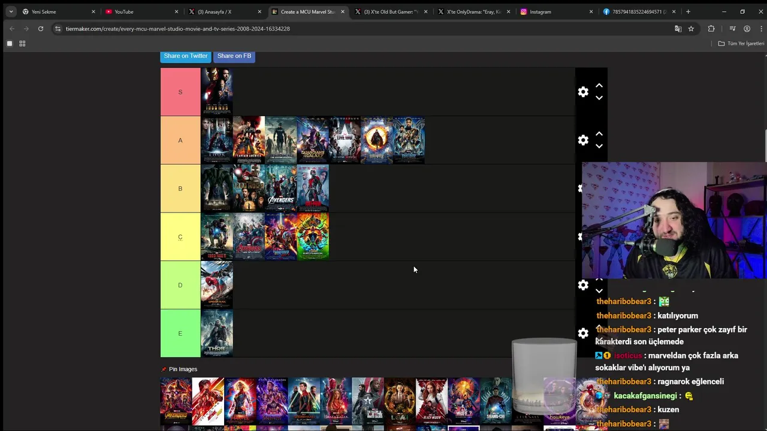Select the Iron Man poster in S tier
Viewport: 767px width, 431px height.
[x=217, y=92]
